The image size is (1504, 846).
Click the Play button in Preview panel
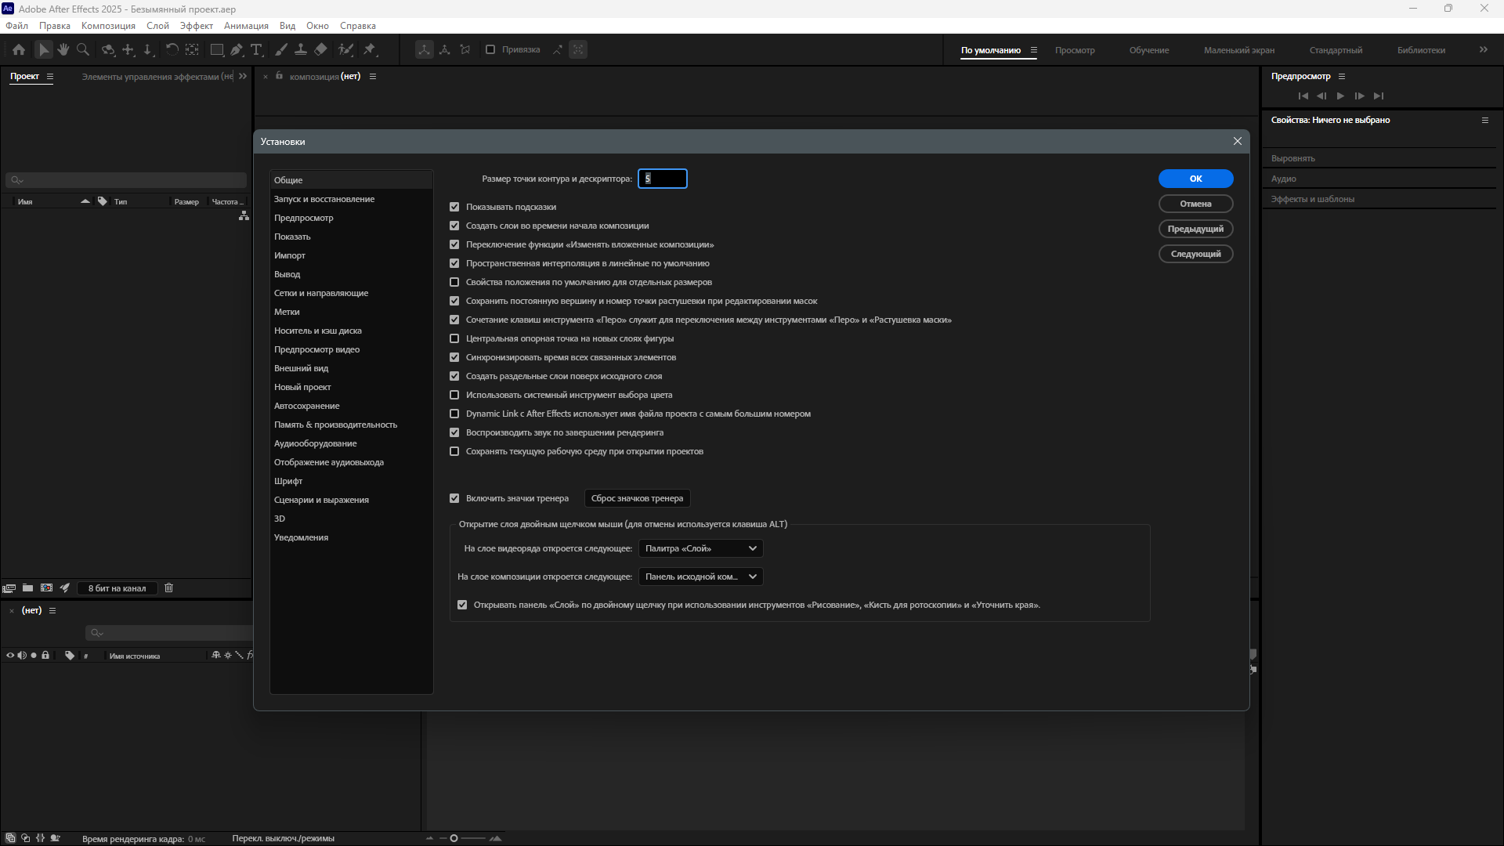[1340, 96]
